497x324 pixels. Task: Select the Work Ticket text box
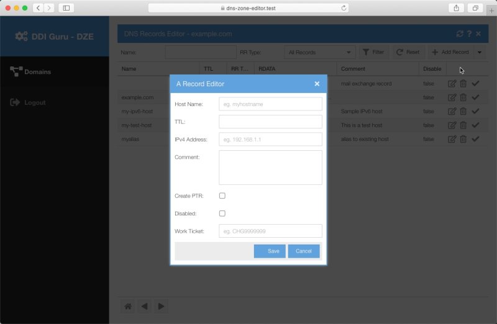pos(270,231)
